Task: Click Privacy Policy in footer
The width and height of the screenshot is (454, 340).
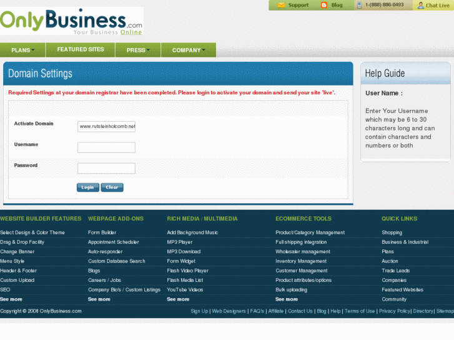Action: (395, 311)
